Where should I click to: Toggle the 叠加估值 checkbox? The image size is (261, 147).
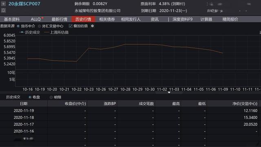click(x=71, y=26)
